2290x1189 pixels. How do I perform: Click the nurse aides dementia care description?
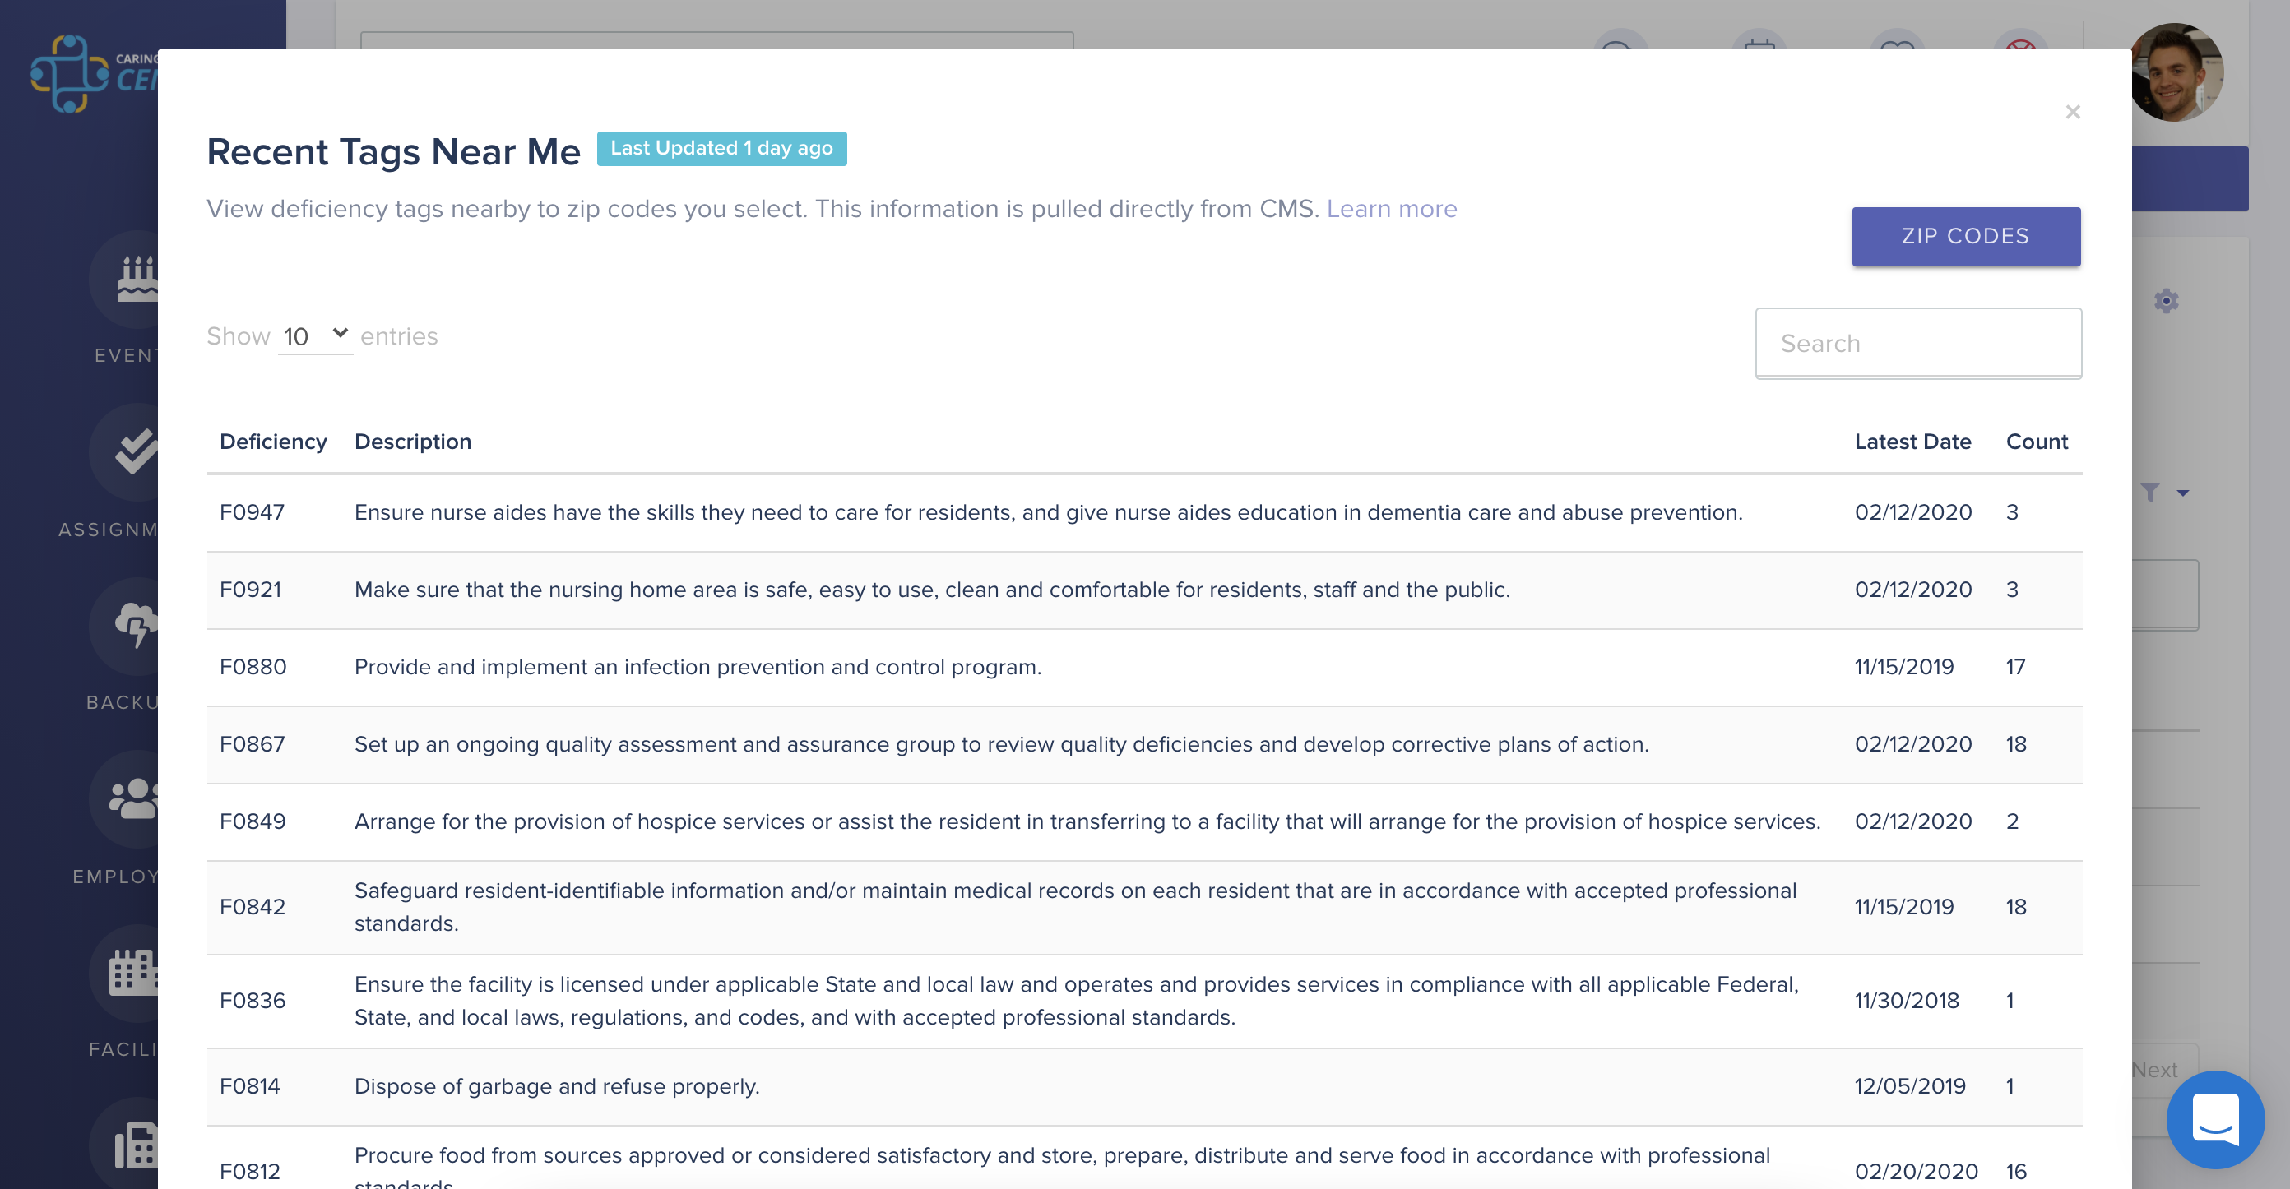(x=1048, y=513)
